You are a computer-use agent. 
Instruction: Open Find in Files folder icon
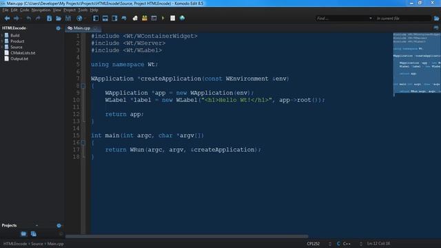tap(436, 19)
